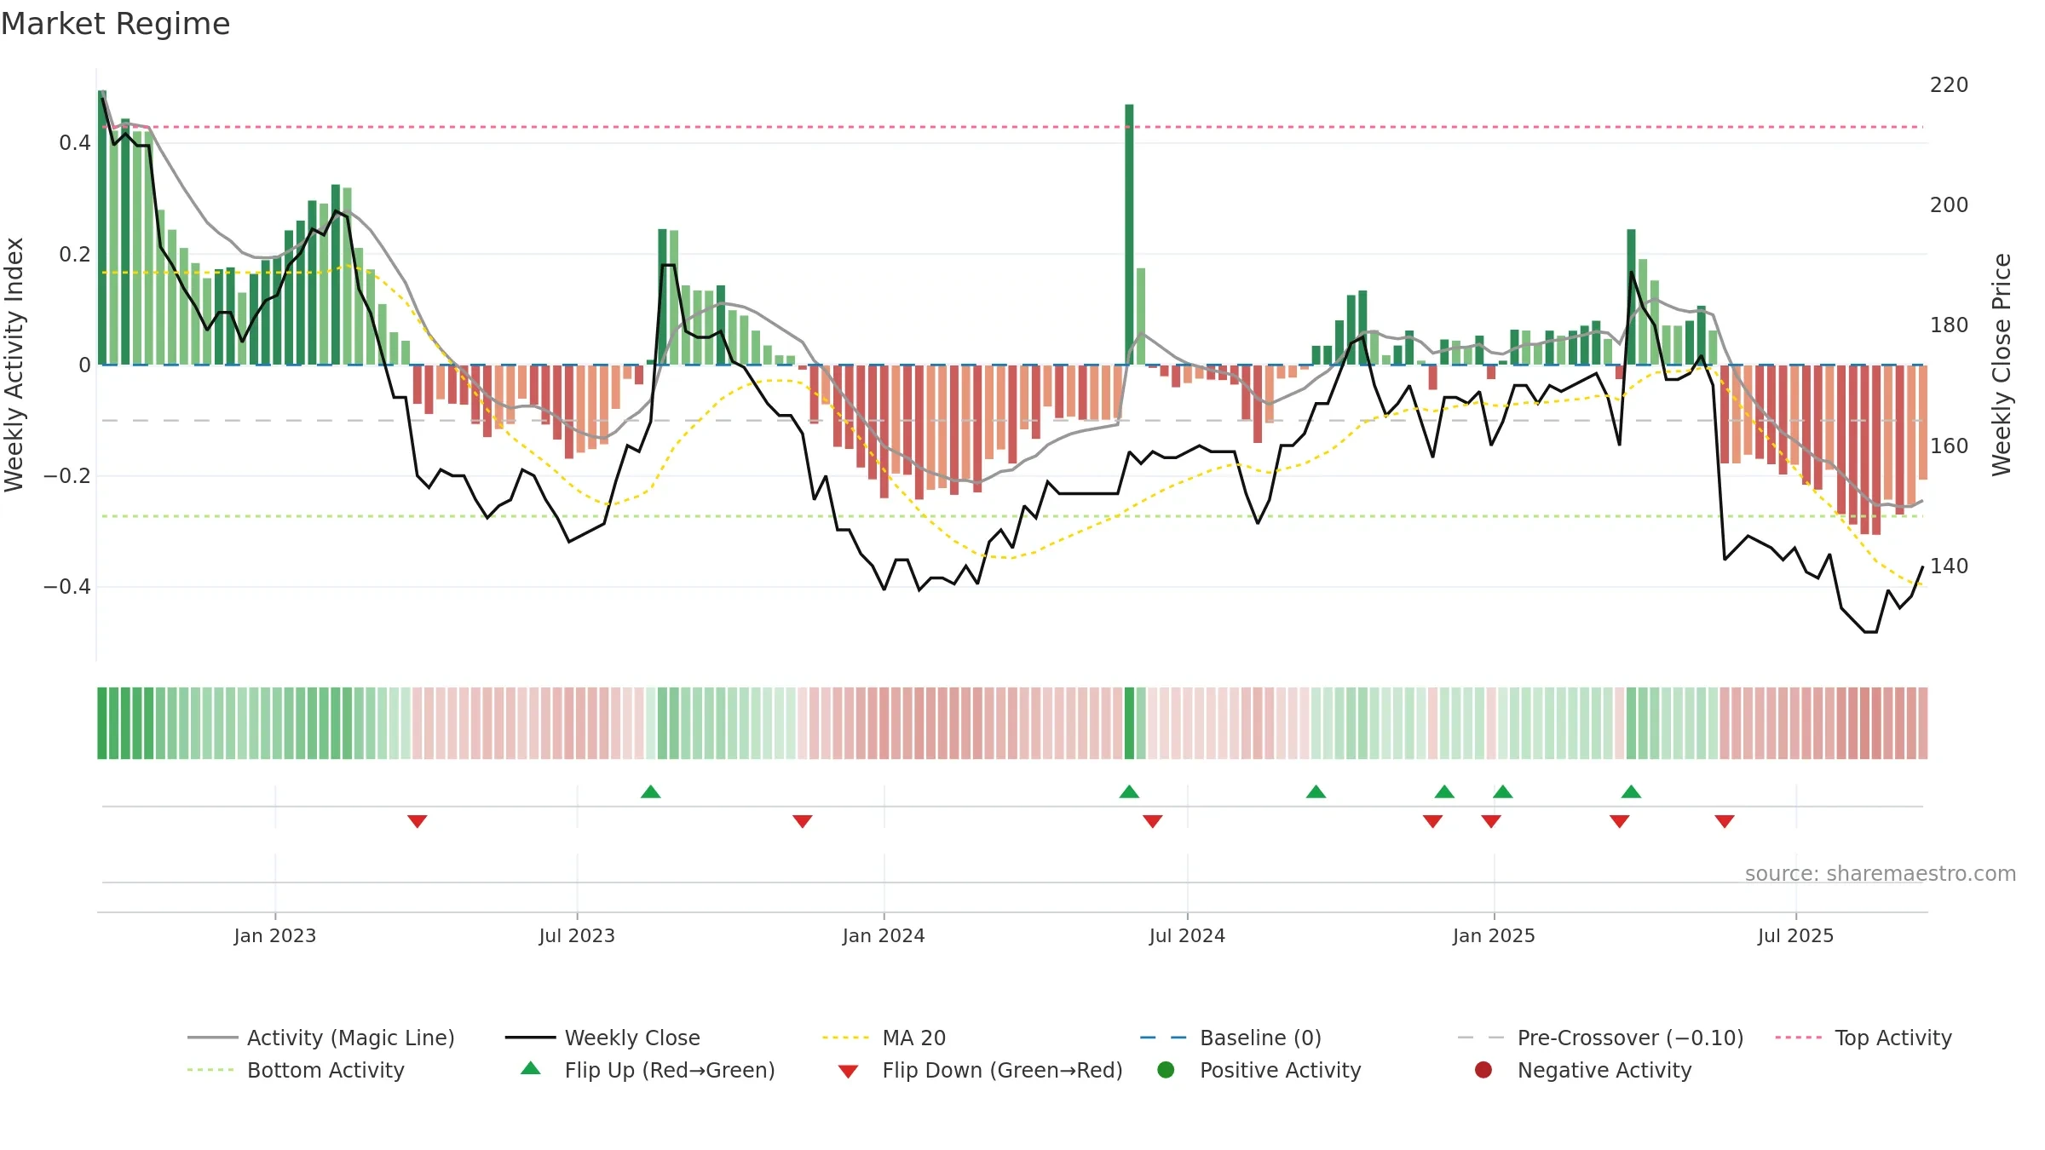Click the 0.4 left axis tick label
The height and width of the screenshot is (1150, 2045).
(x=75, y=143)
